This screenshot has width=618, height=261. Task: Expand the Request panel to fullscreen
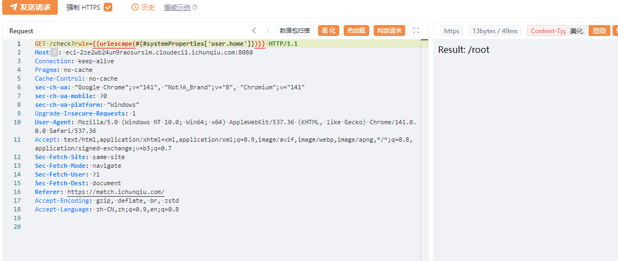[416, 31]
